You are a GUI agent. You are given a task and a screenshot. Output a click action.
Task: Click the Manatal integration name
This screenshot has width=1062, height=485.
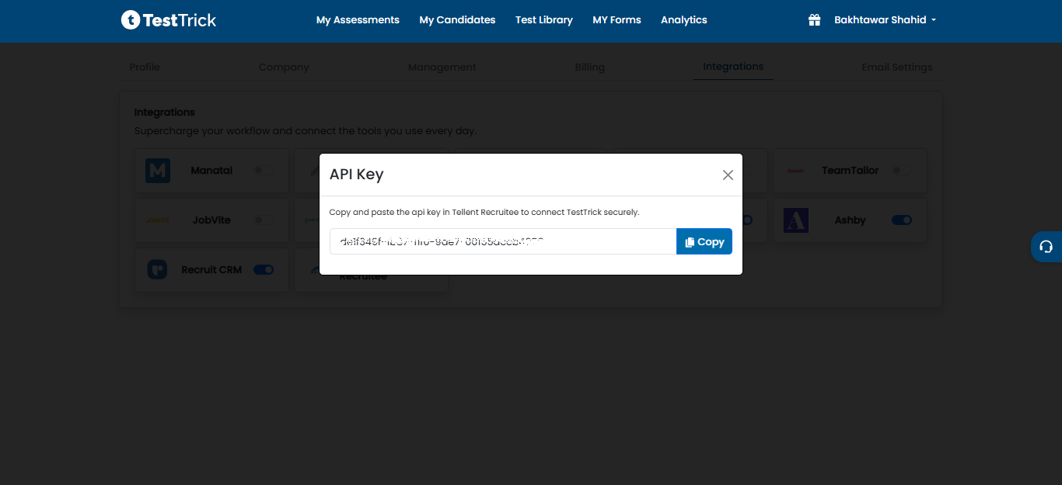coord(211,171)
